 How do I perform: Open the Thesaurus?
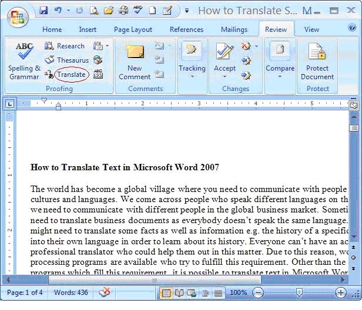pyautogui.click(x=67, y=60)
